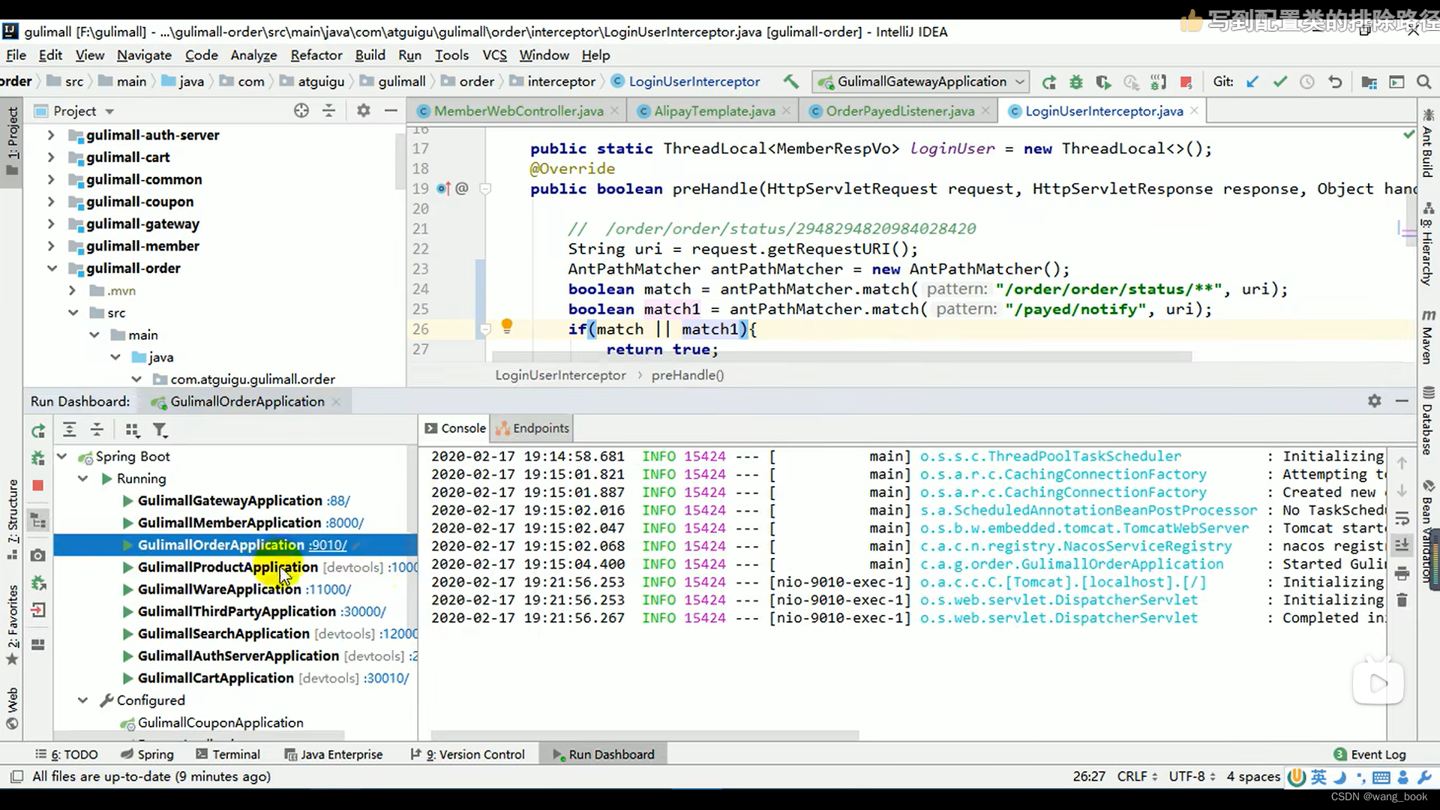Expand the Configured services section
The width and height of the screenshot is (1440, 810).
[83, 699]
